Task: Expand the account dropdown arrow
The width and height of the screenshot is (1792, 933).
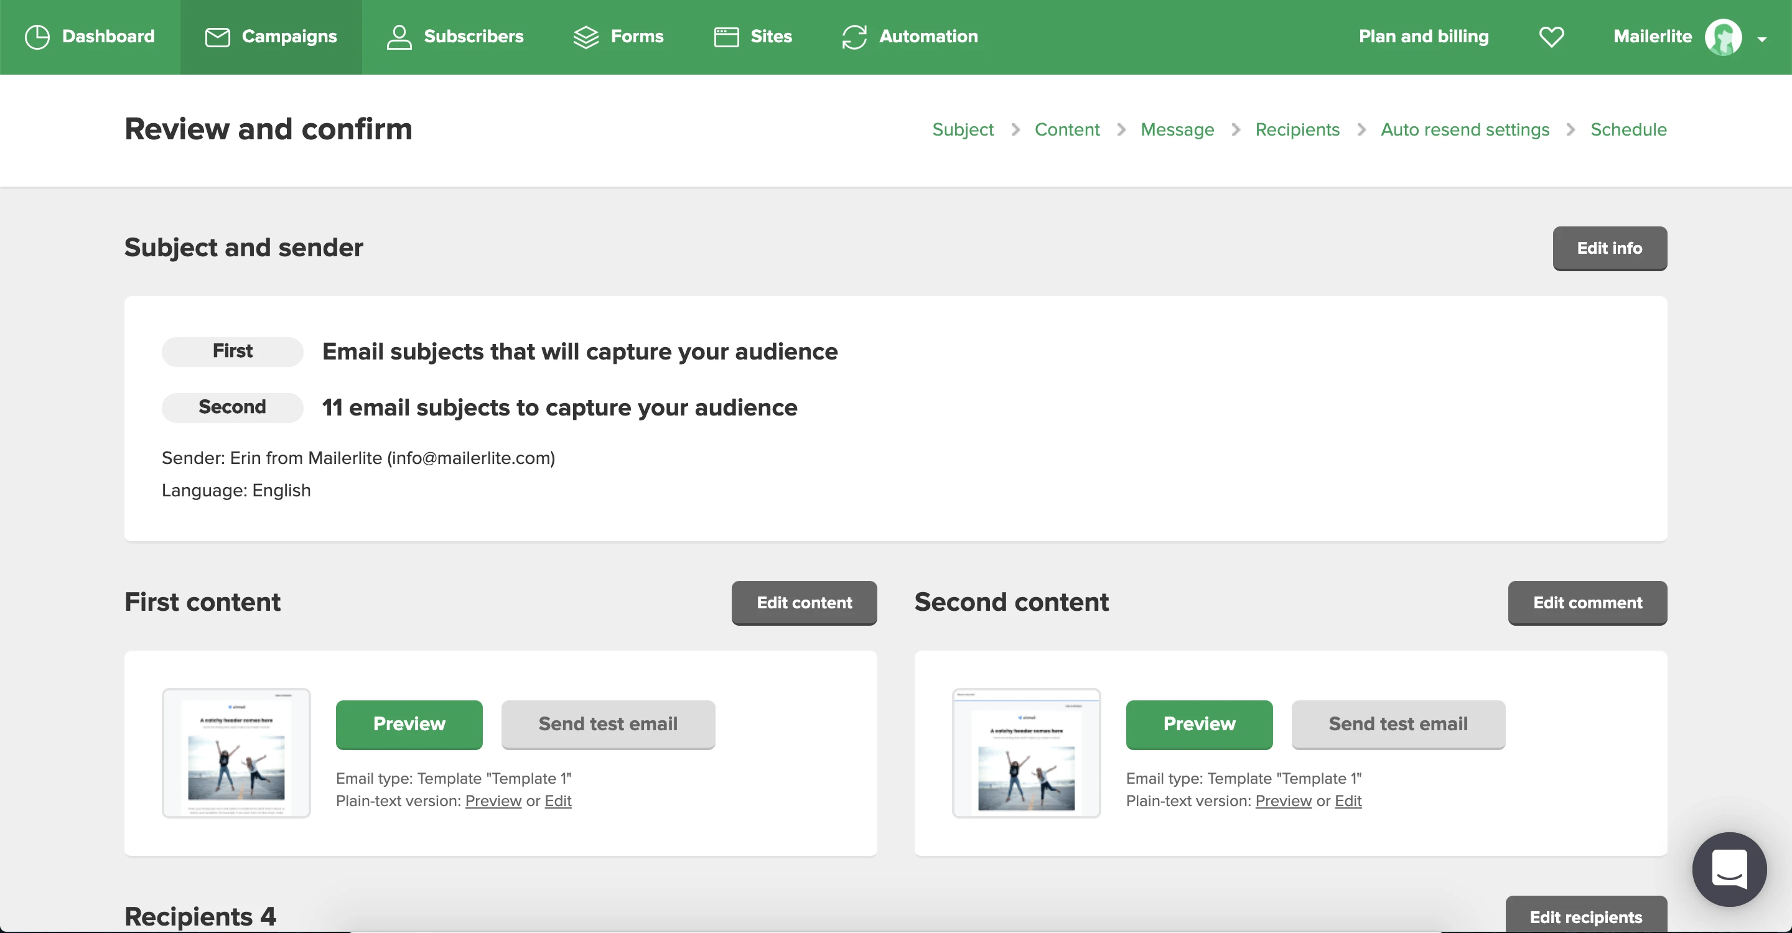Action: point(1762,40)
